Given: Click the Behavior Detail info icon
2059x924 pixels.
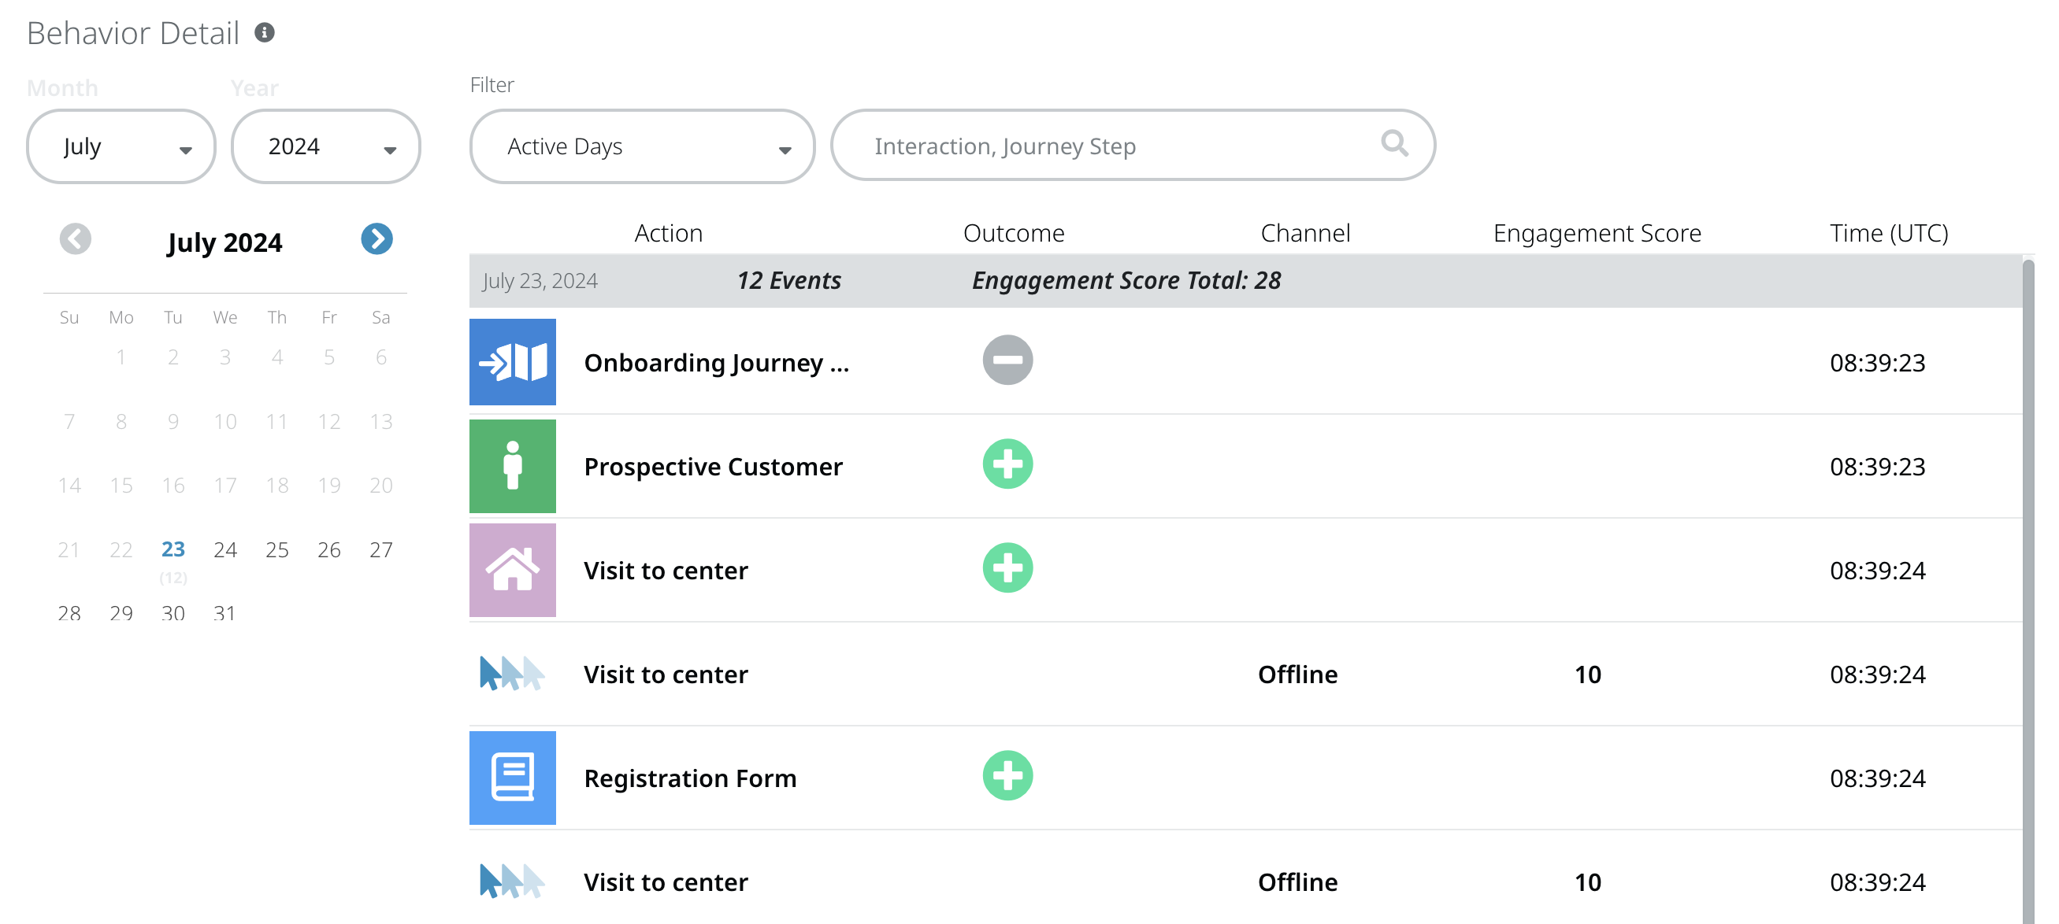Looking at the screenshot, I should 265,33.
